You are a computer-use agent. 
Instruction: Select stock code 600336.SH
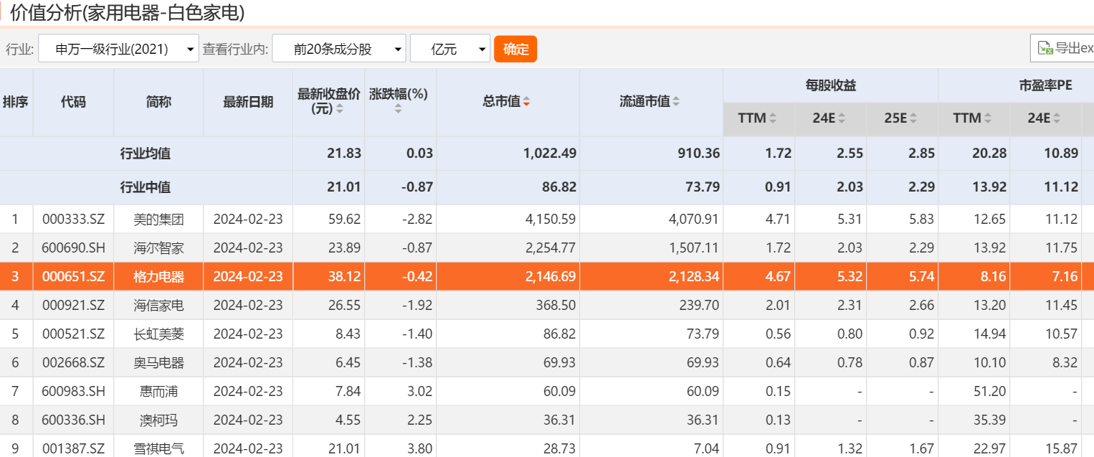tap(74, 420)
